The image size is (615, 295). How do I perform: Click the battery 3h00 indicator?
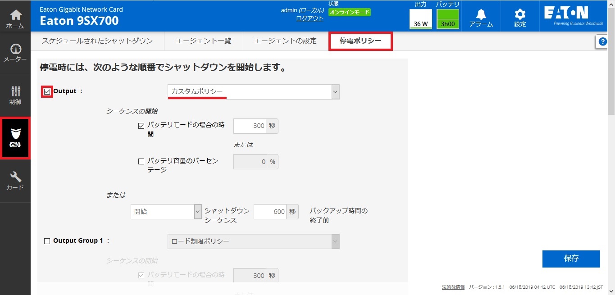pos(448,19)
